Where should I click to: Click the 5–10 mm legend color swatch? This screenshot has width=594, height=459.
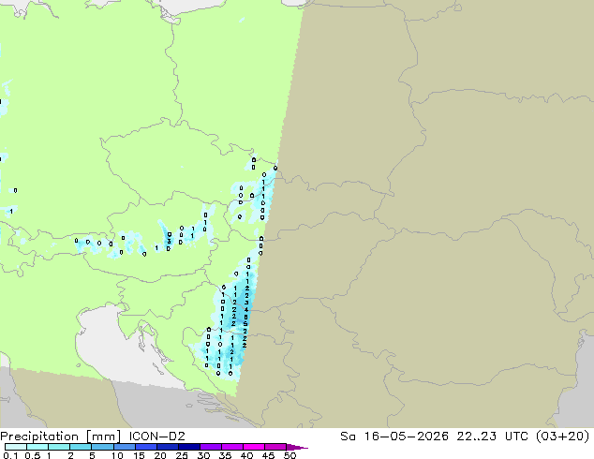click(102, 447)
